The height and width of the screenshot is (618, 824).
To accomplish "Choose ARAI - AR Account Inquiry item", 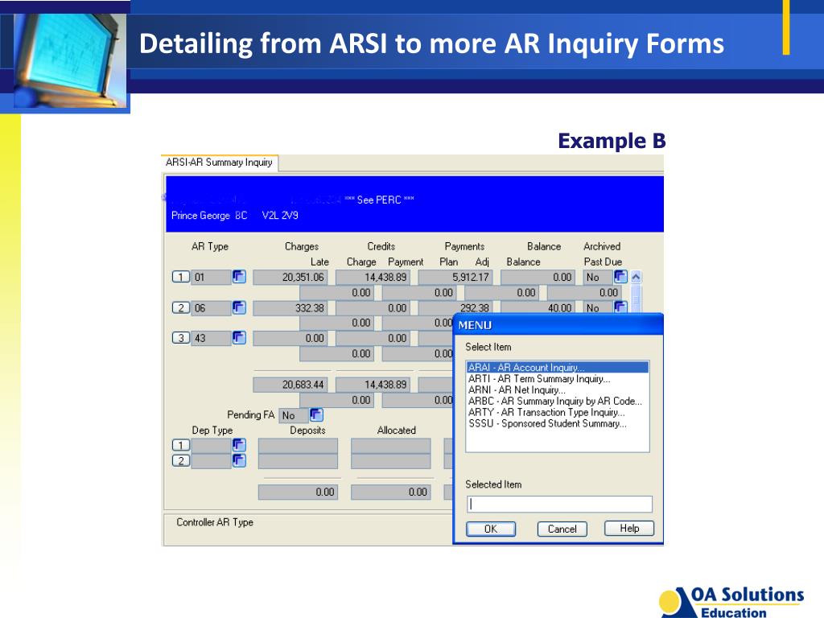I will pos(557,367).
